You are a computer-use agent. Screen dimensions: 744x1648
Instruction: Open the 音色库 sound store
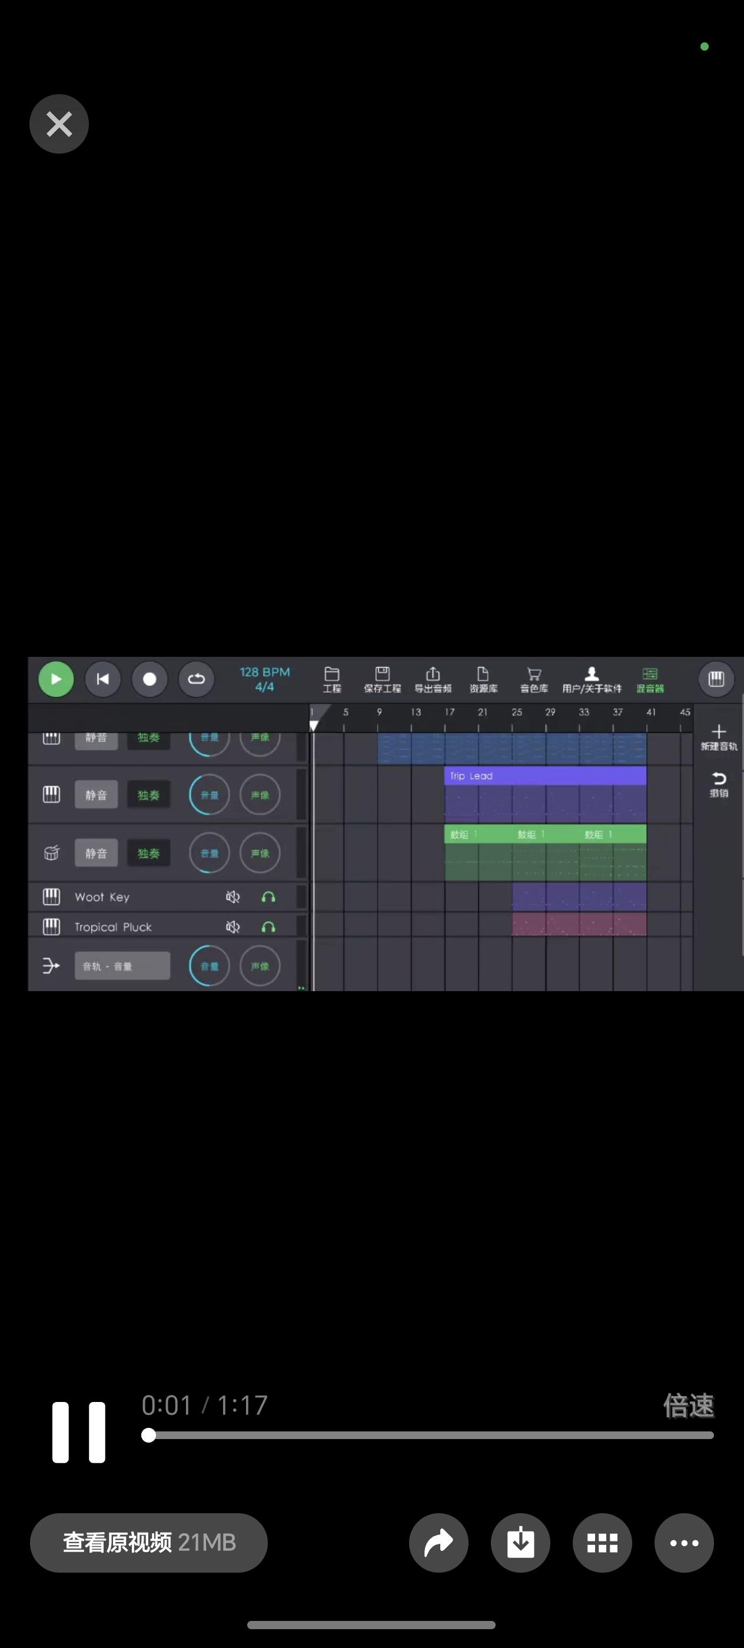(533, 679)
